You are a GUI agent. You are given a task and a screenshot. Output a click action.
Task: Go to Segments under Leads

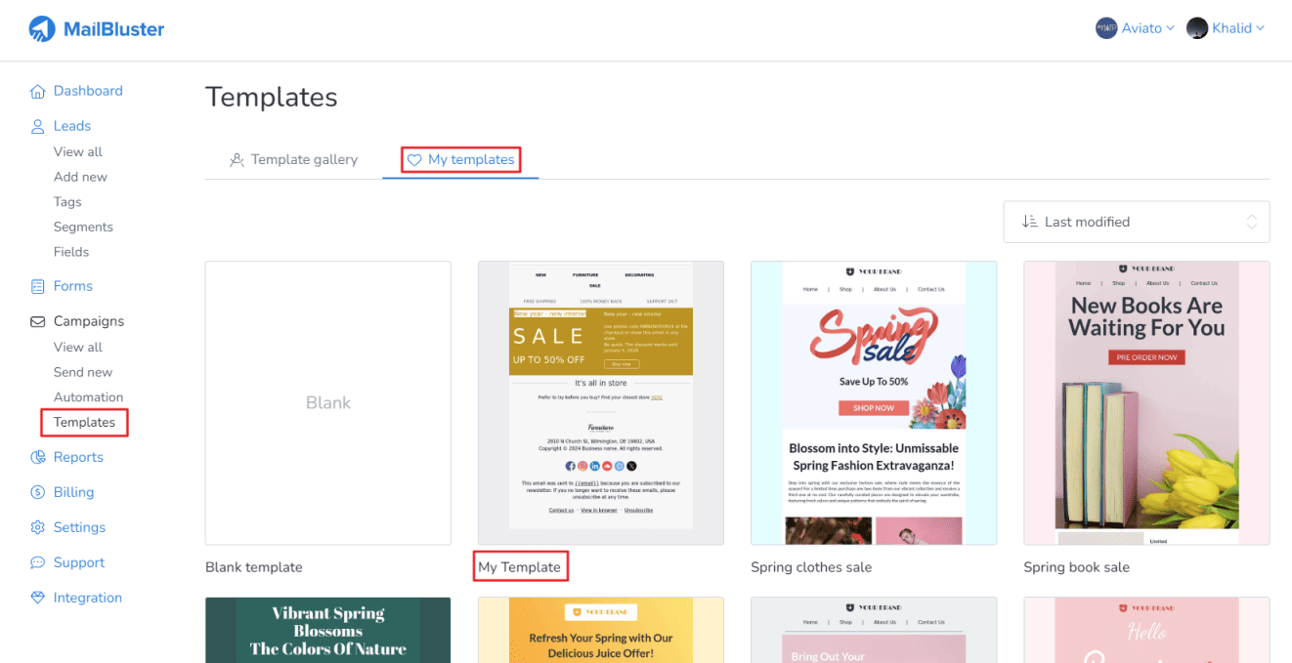click(x=83, y=228)
